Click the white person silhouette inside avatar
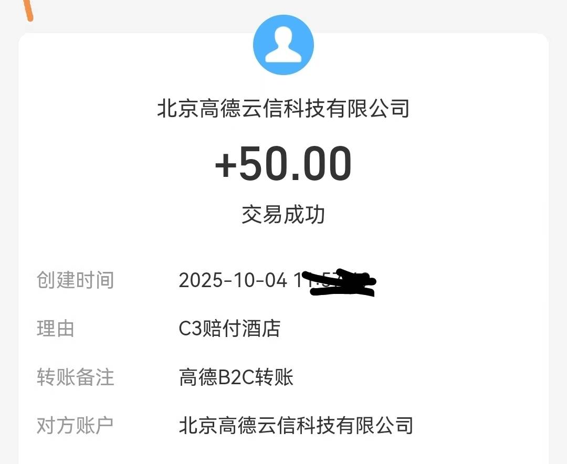The width and height of the screenshot is (567, 464). [283, 47]
